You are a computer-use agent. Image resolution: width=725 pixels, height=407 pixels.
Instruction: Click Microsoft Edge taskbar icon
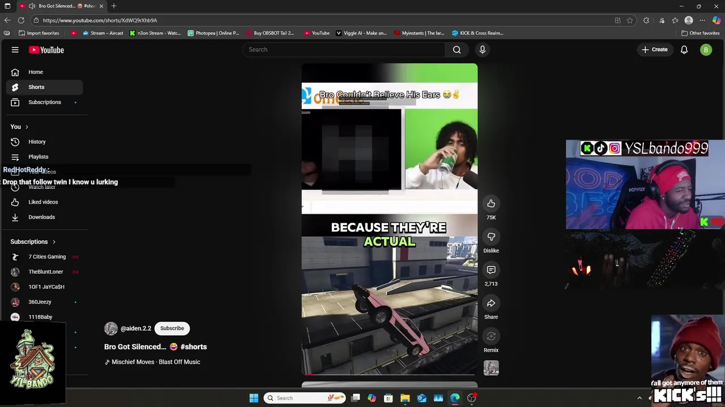(x=455, y=398)
